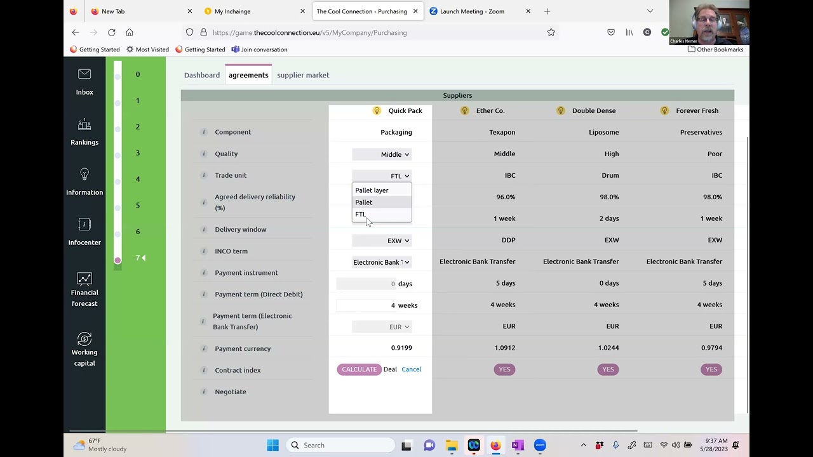This screenshot has height=457, width=813.
Task: Click the Quick Pack lightbulb icon
Action: [377, 110]
